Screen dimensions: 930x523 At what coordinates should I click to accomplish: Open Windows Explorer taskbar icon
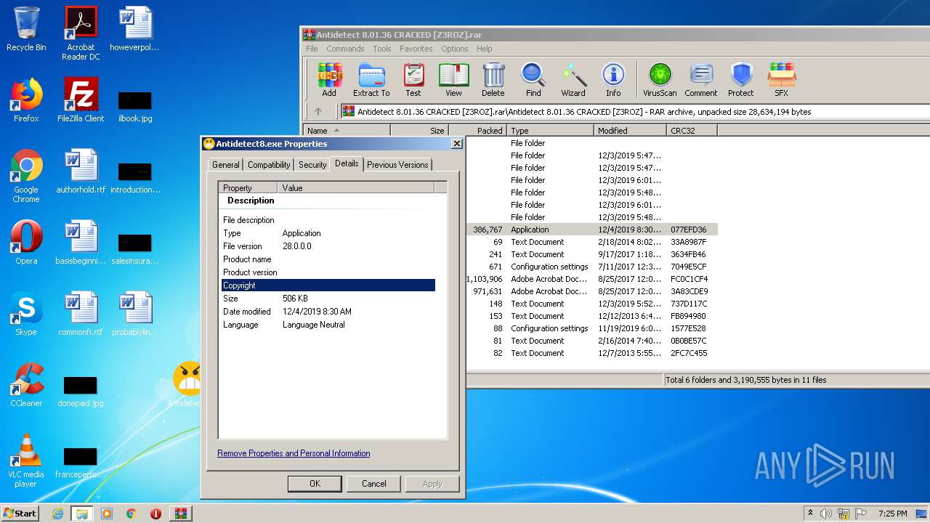coord(81,513)
